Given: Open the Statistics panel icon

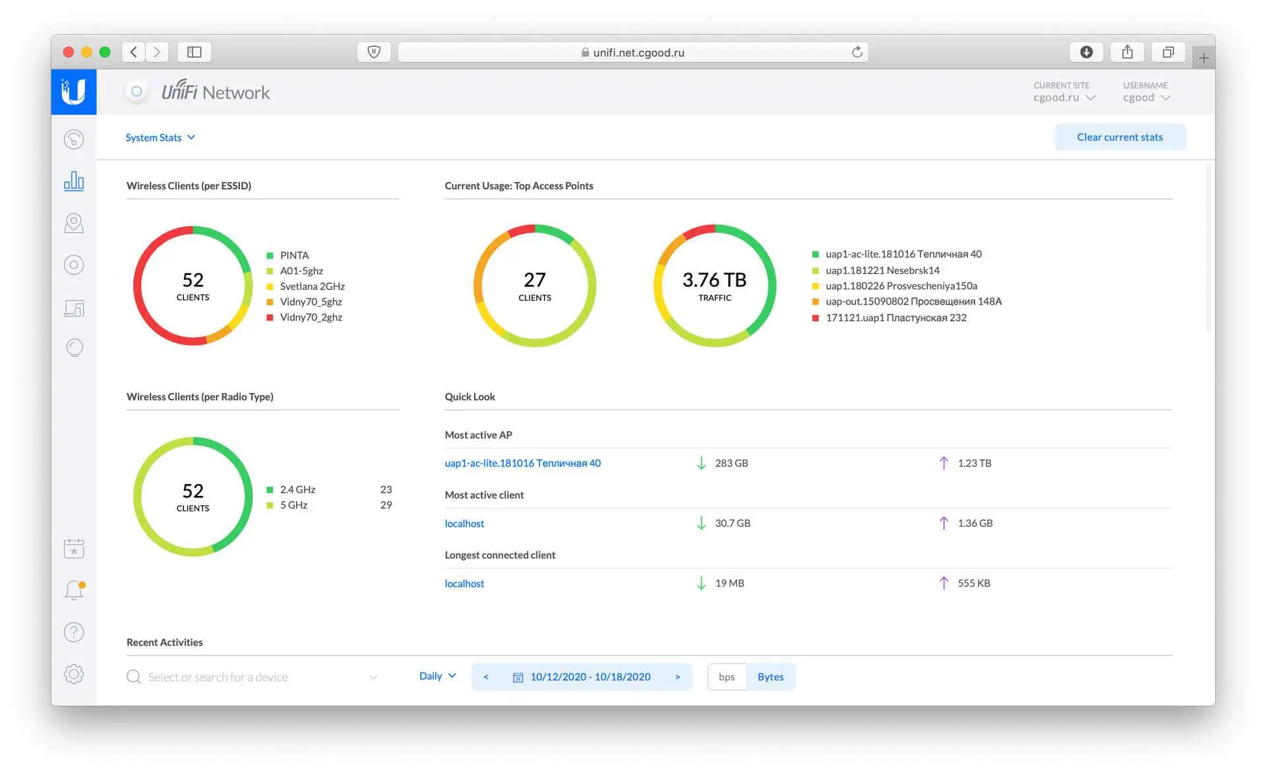Looking at the screenshot, I should click(74, 181).
